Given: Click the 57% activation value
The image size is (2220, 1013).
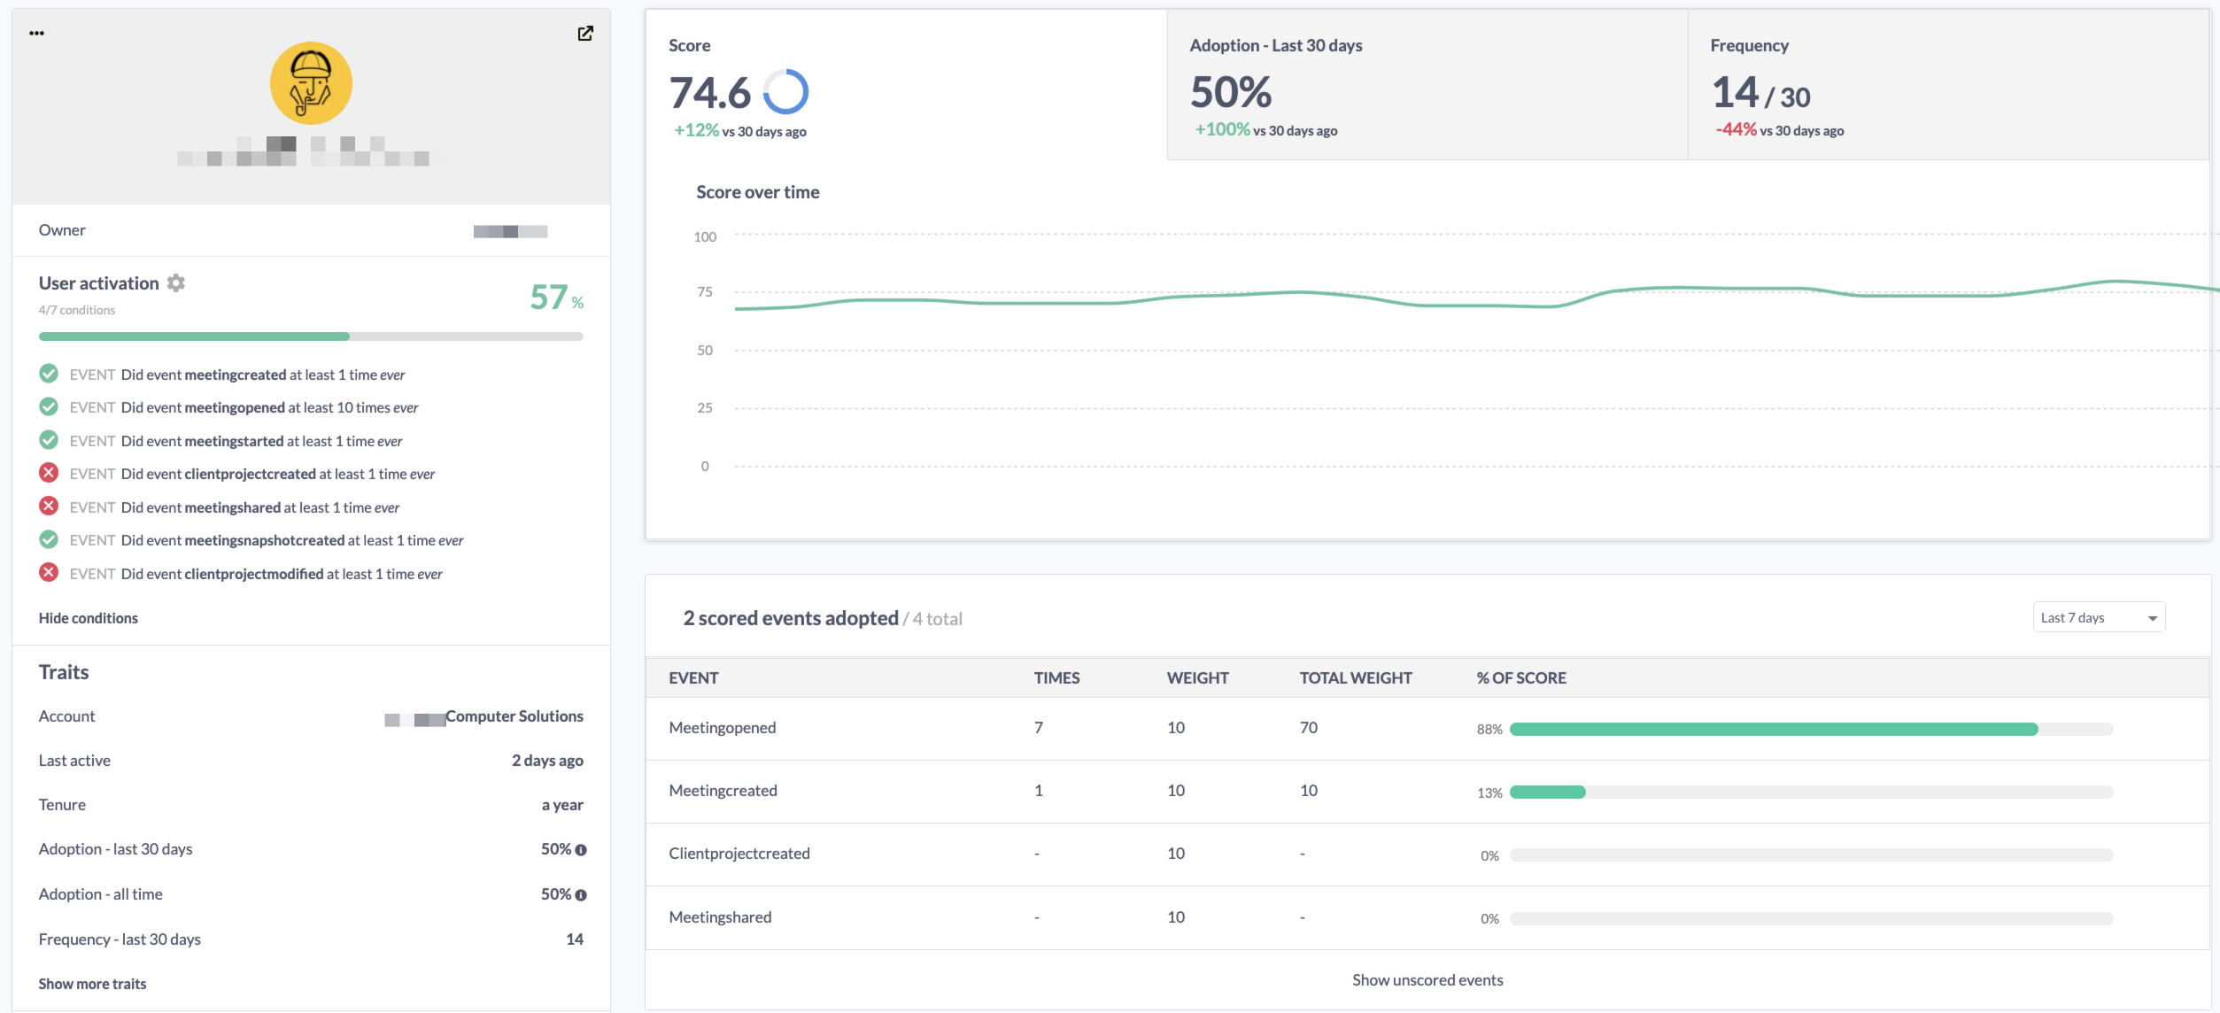Looking at the screenshot, I should [556, 298].
